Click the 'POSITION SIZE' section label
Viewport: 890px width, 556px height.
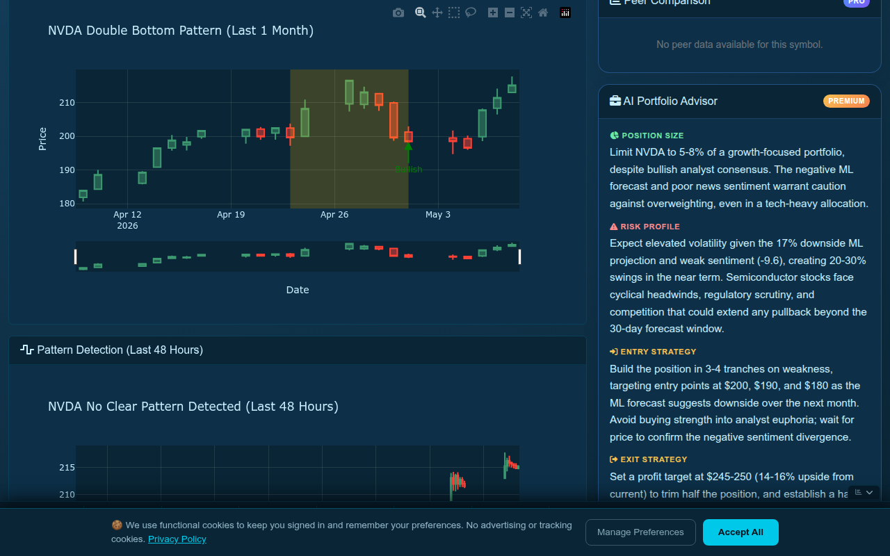(652, 136)
